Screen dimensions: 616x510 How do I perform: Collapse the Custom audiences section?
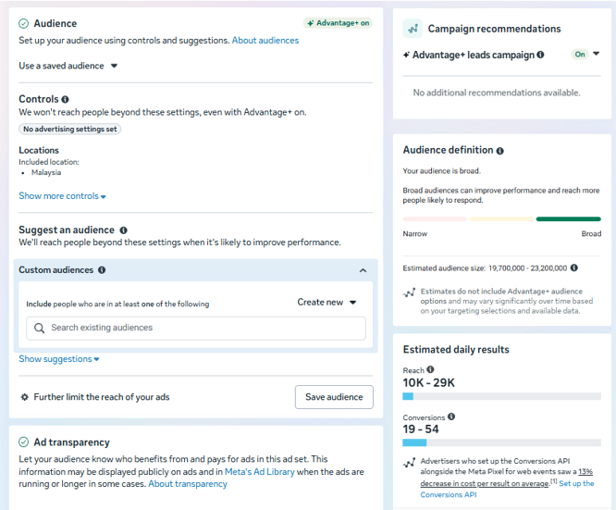363,270
